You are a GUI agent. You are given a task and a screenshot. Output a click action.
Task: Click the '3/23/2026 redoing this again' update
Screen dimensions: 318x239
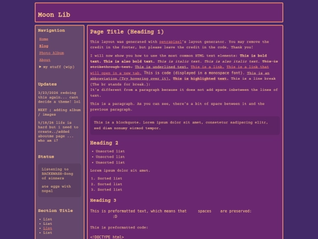pos(59,97)
